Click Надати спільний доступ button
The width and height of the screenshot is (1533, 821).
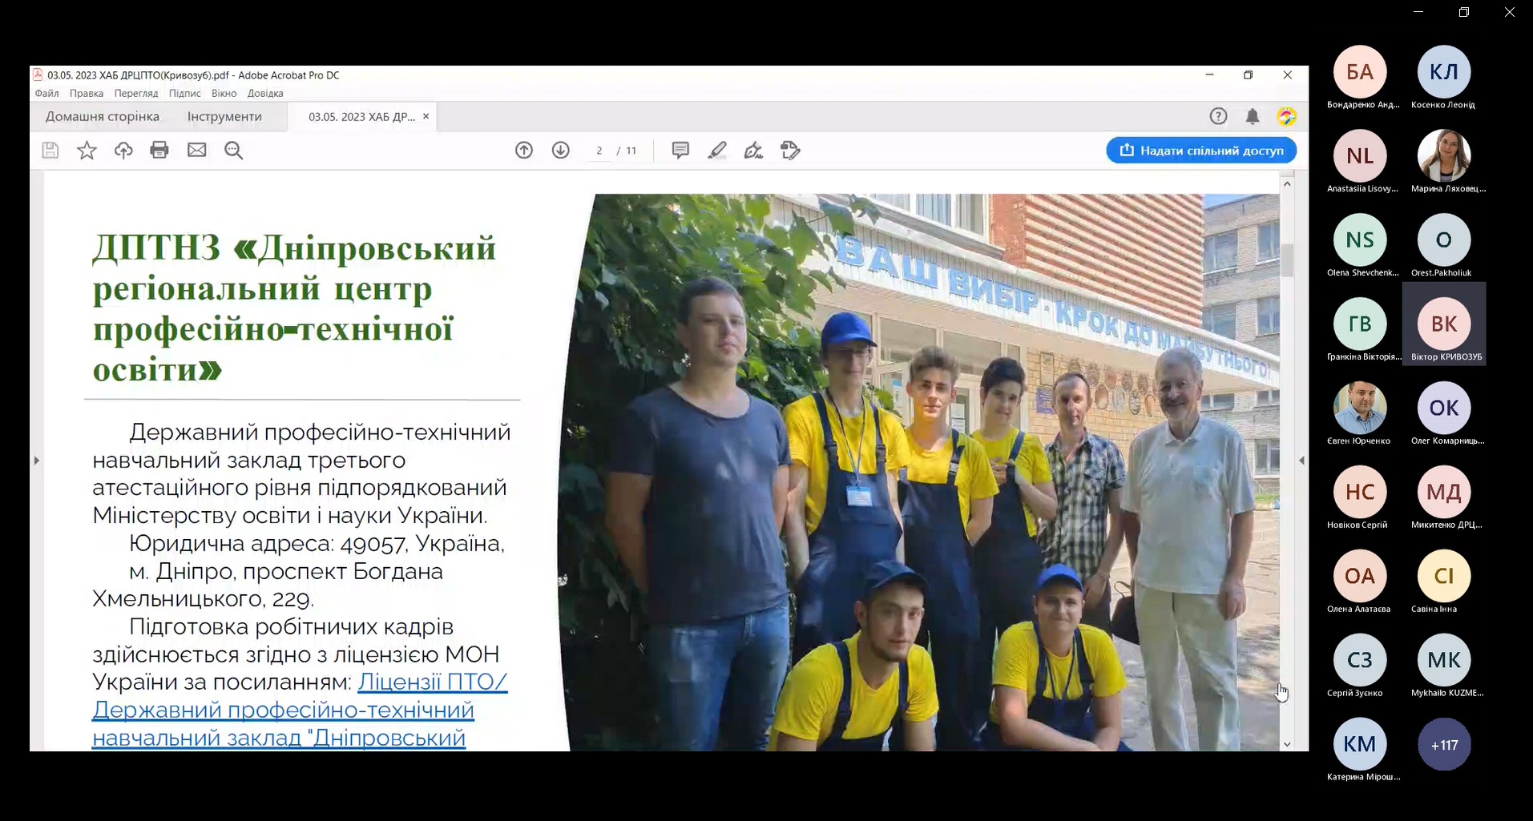[x=1201, y=151]
